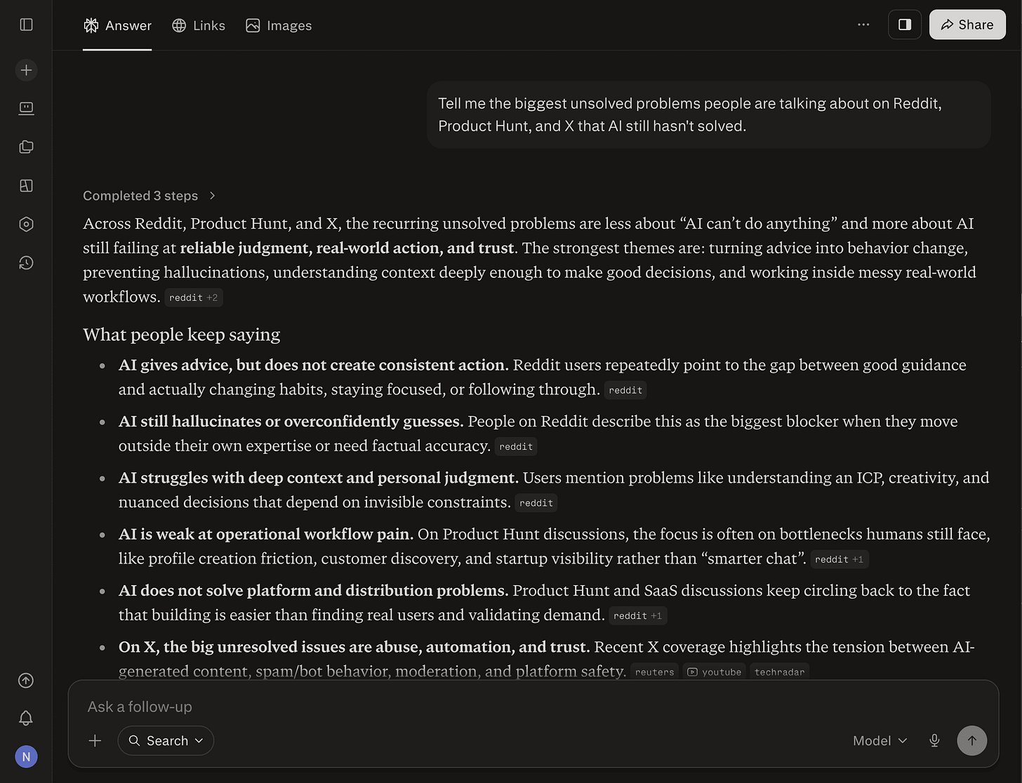Viewport: 1022px width, 783px height.
Task: Collapse the left sidebar panel icon
Action: pos(26,25)
